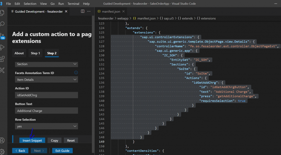Click the "controllerName" key on line 128
This screenshot has width=281, height=155.
170,46
